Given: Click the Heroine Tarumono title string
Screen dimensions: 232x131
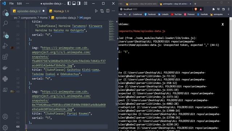Looking at the screenshot, I should click(69, 28).
